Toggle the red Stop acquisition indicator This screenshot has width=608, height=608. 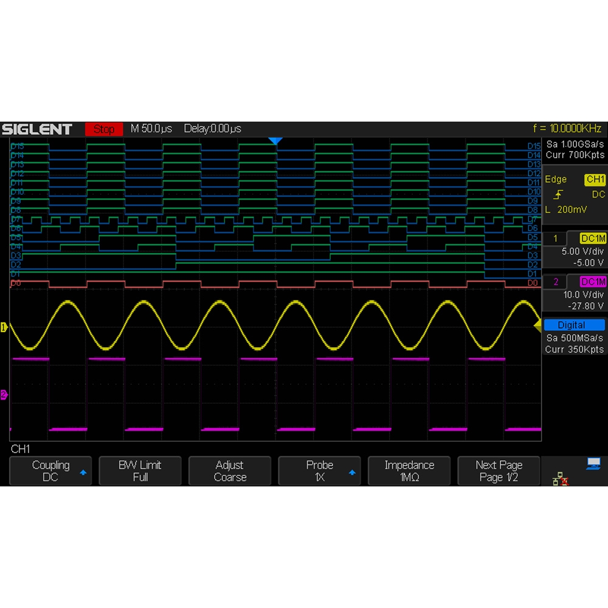pos(104,129)
